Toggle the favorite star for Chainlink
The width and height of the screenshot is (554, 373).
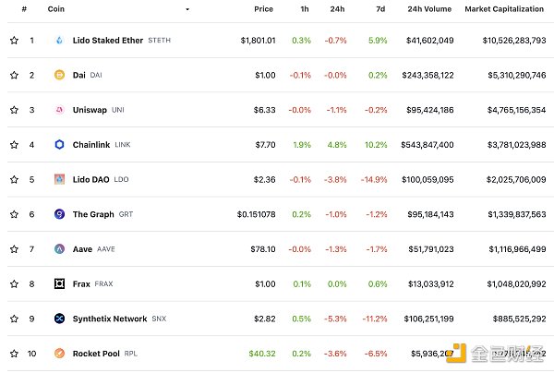pyautogui.click(x=14, y=145)
